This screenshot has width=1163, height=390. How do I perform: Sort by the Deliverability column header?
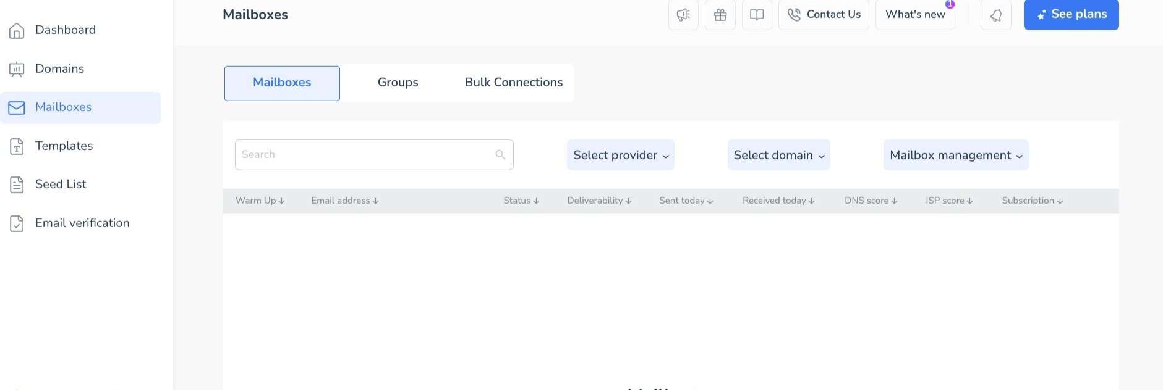click(x=599, y=201)
